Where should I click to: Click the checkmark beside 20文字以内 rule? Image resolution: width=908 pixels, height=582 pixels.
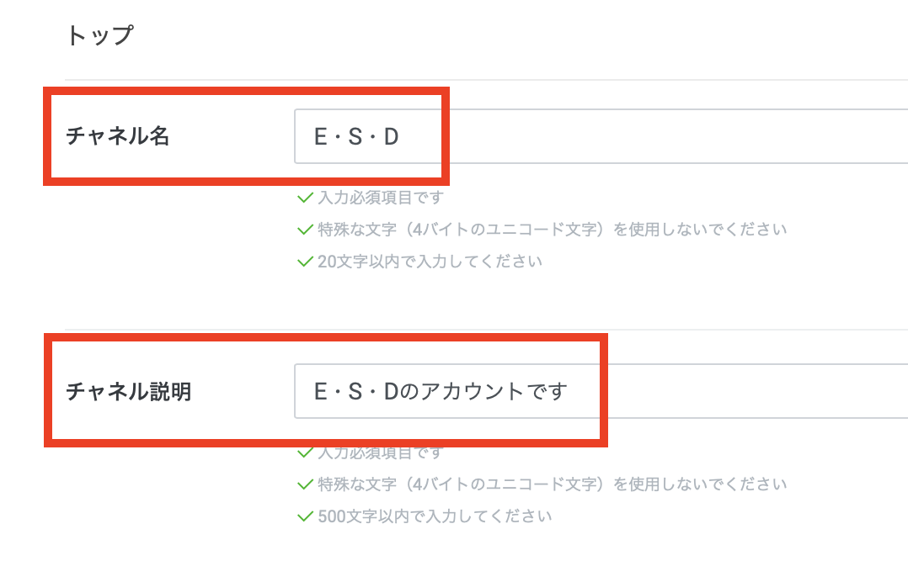click(305, 262)
